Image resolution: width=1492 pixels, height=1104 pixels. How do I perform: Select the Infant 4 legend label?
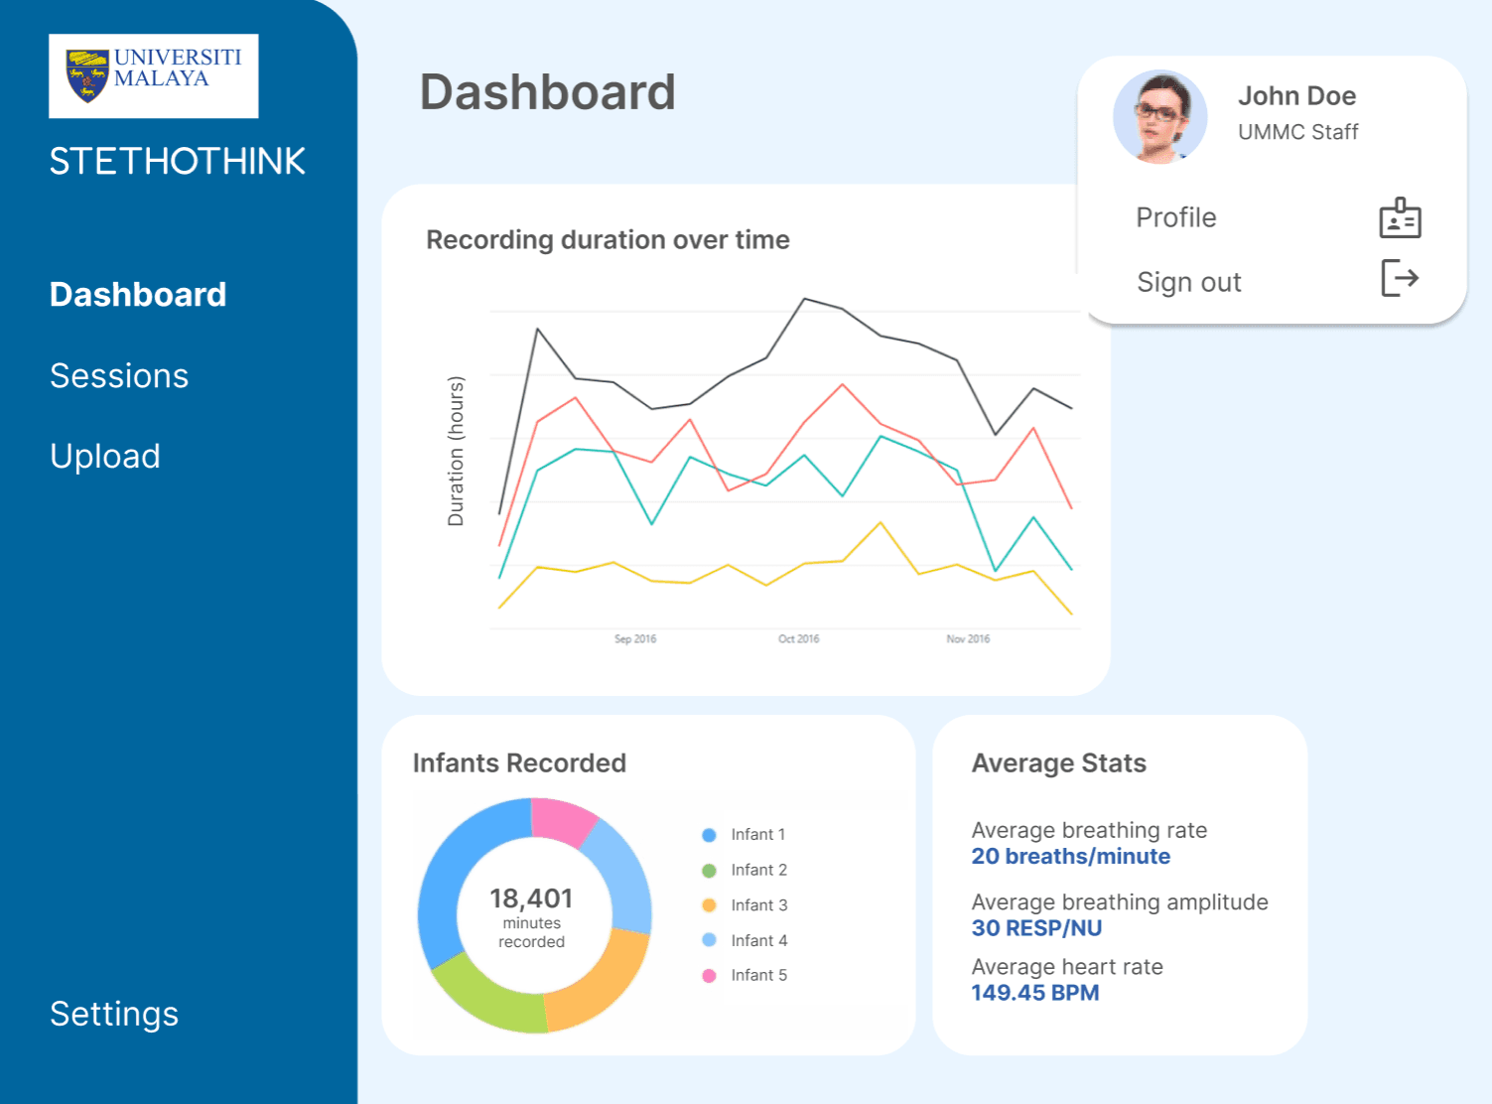759,940
